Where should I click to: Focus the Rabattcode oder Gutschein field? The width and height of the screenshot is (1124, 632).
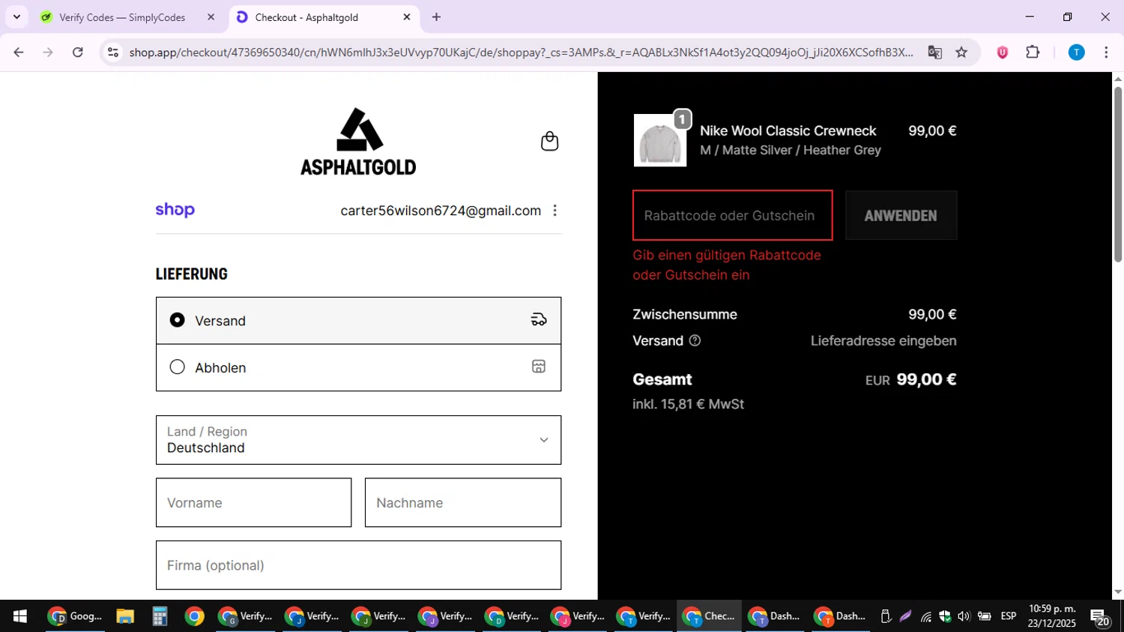[732, 215]
